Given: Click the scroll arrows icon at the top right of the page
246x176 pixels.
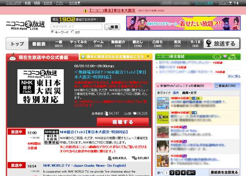Looking at the screenshot, I should pyautogui.click(x=236, y=3).
